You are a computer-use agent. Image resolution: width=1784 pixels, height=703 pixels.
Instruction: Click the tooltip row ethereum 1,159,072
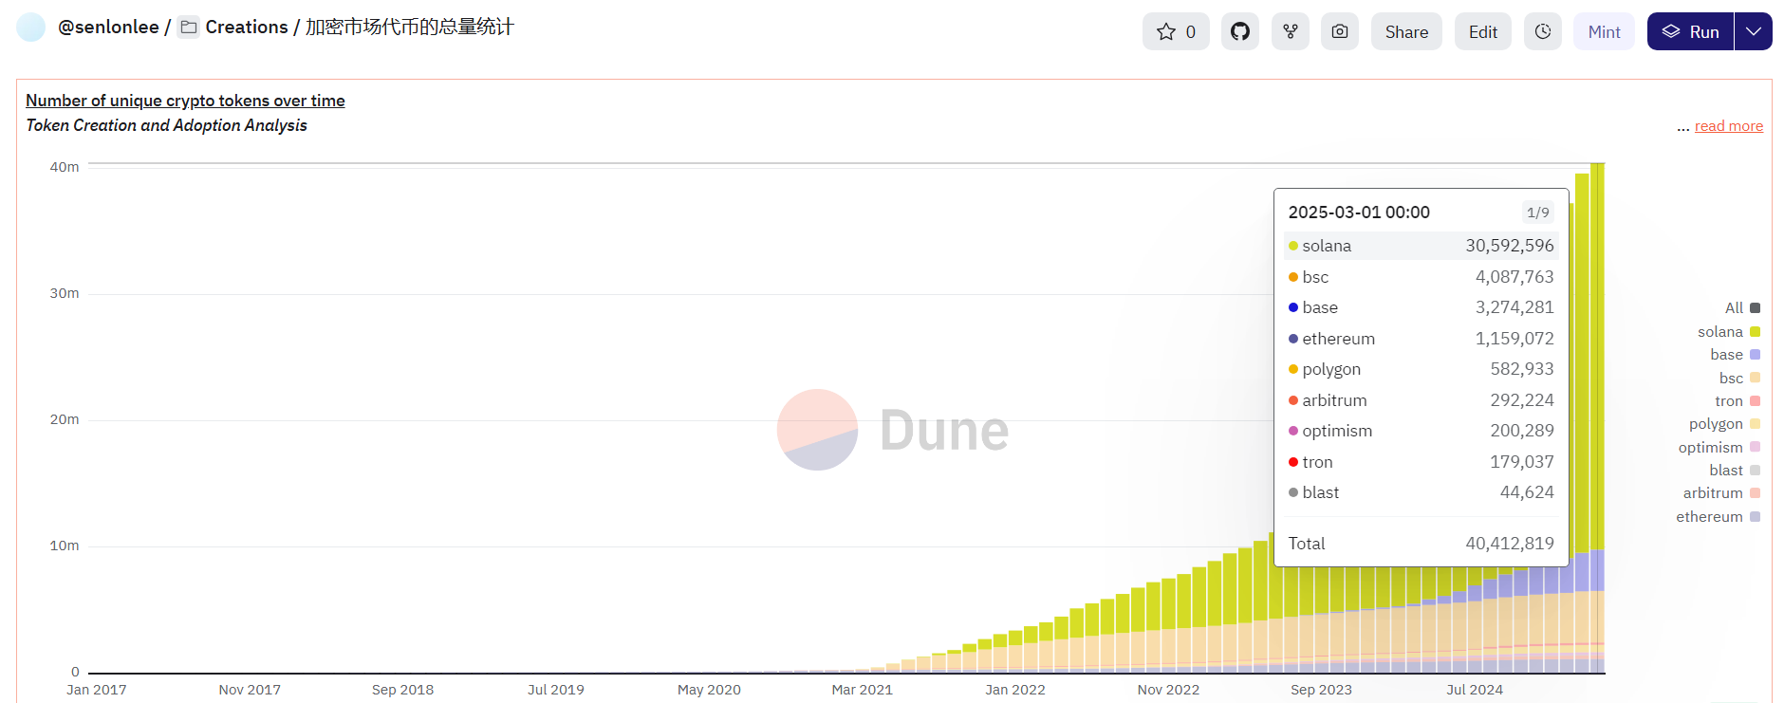click(x=1422, y=339)
